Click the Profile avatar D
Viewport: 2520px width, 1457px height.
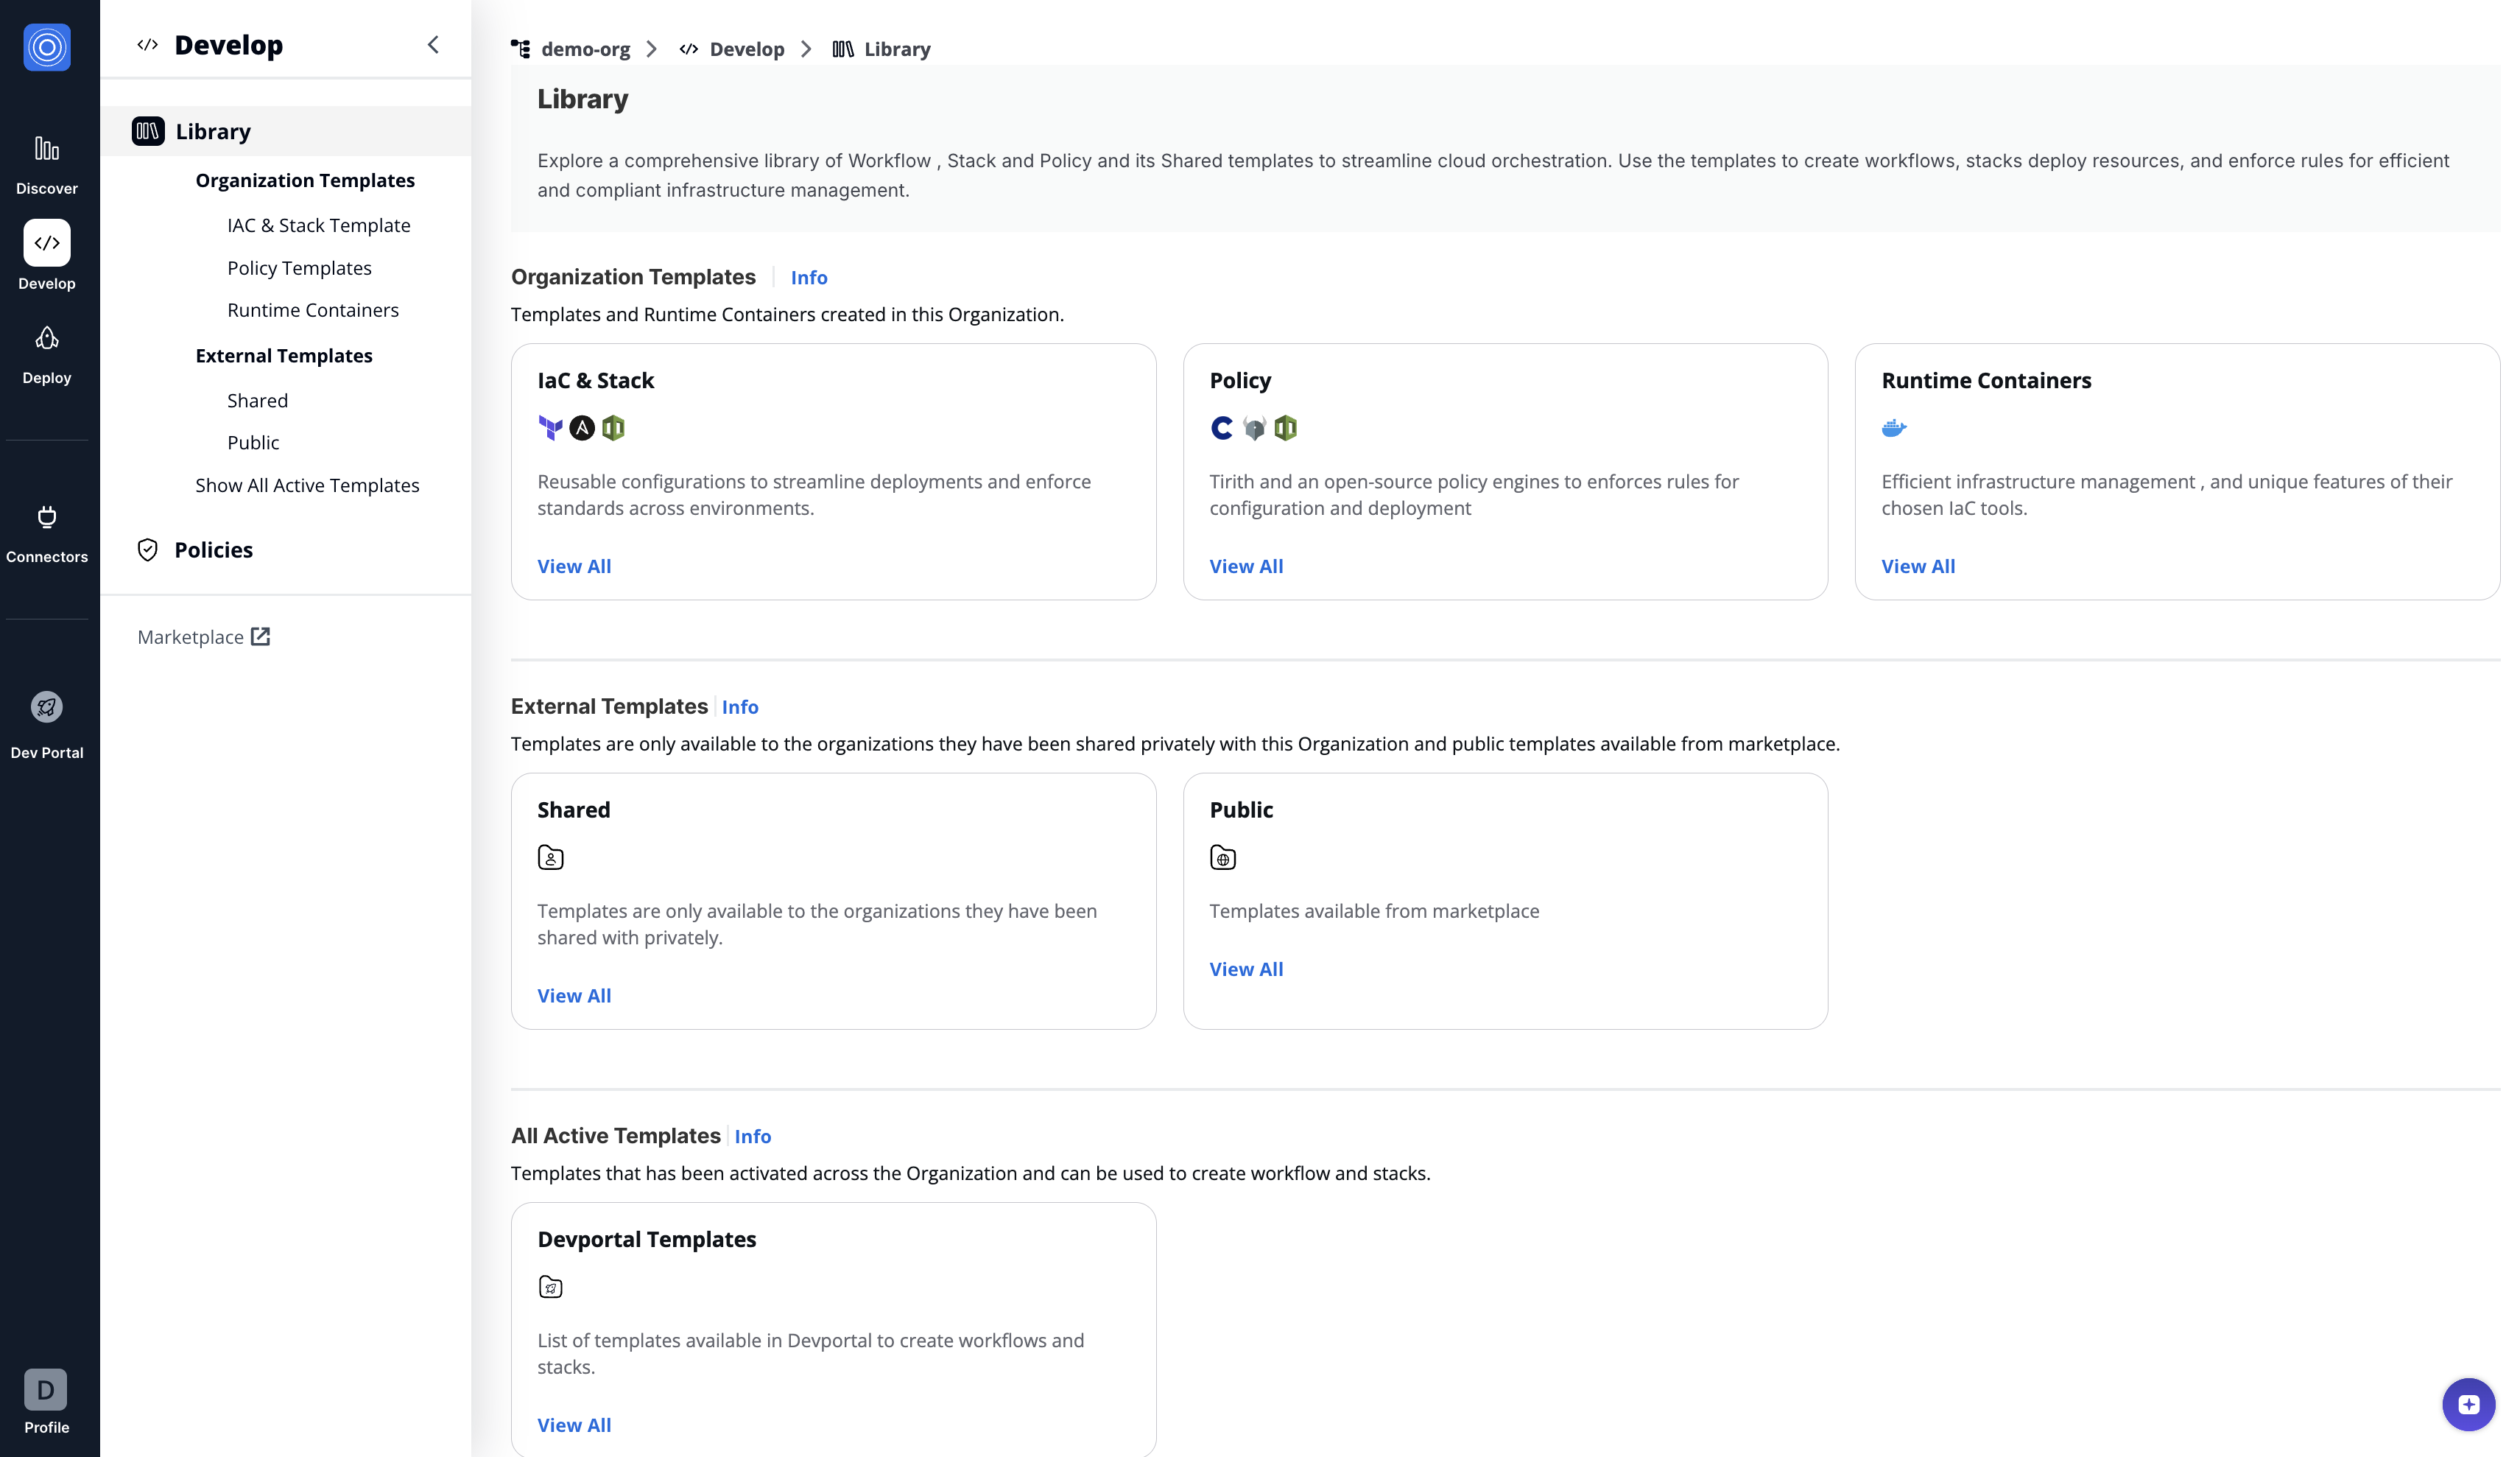tap(46, 1389)
